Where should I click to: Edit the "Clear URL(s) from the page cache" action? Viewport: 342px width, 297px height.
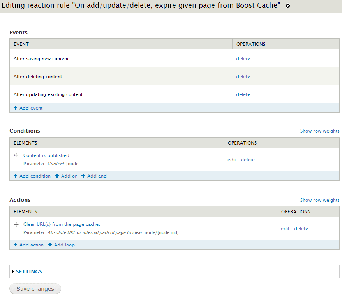point(285,228)
